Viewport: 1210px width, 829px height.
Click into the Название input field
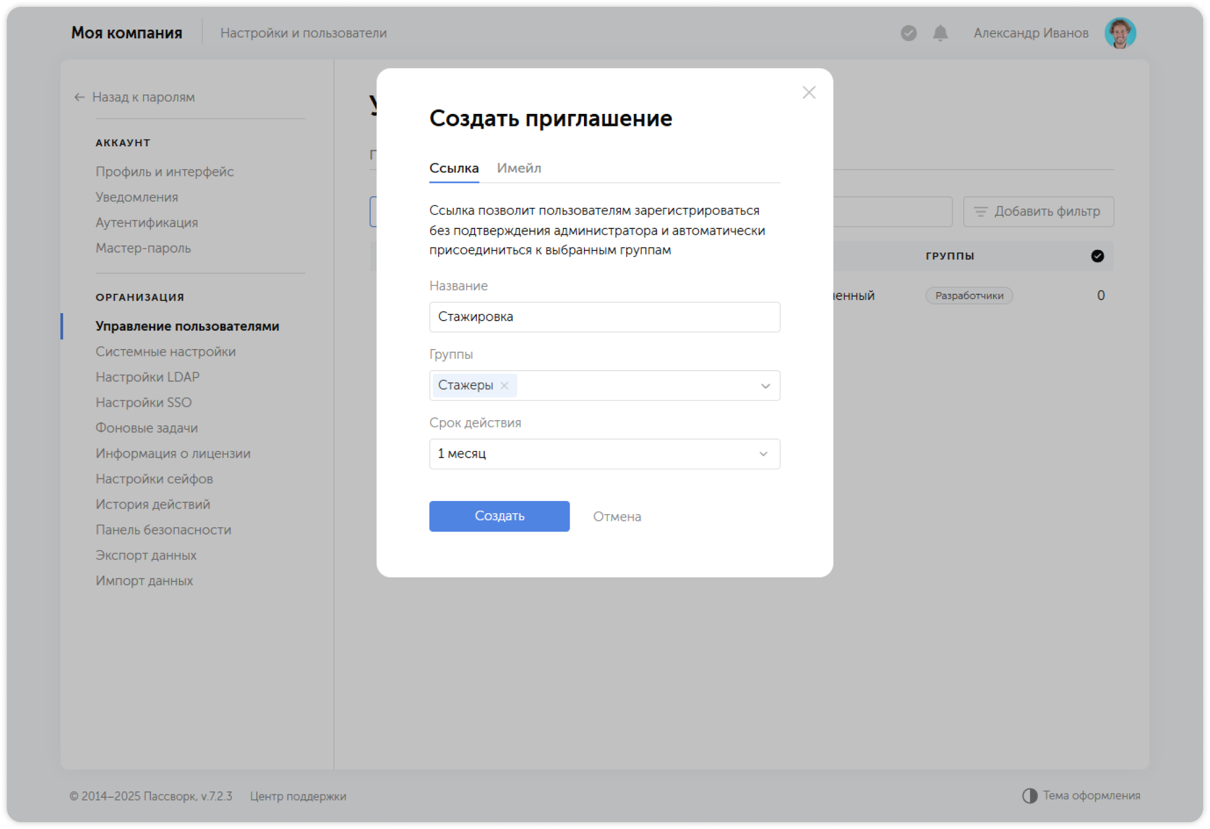point(604,317)
